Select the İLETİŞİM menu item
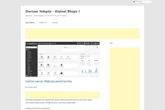Screen dimensions: 165x110 [55, 23]
